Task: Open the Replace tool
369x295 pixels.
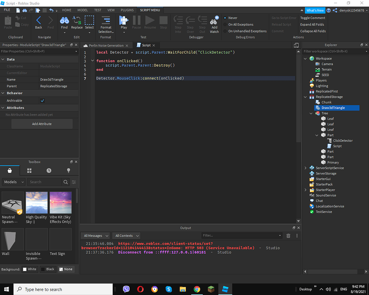Action: (77, 22)
